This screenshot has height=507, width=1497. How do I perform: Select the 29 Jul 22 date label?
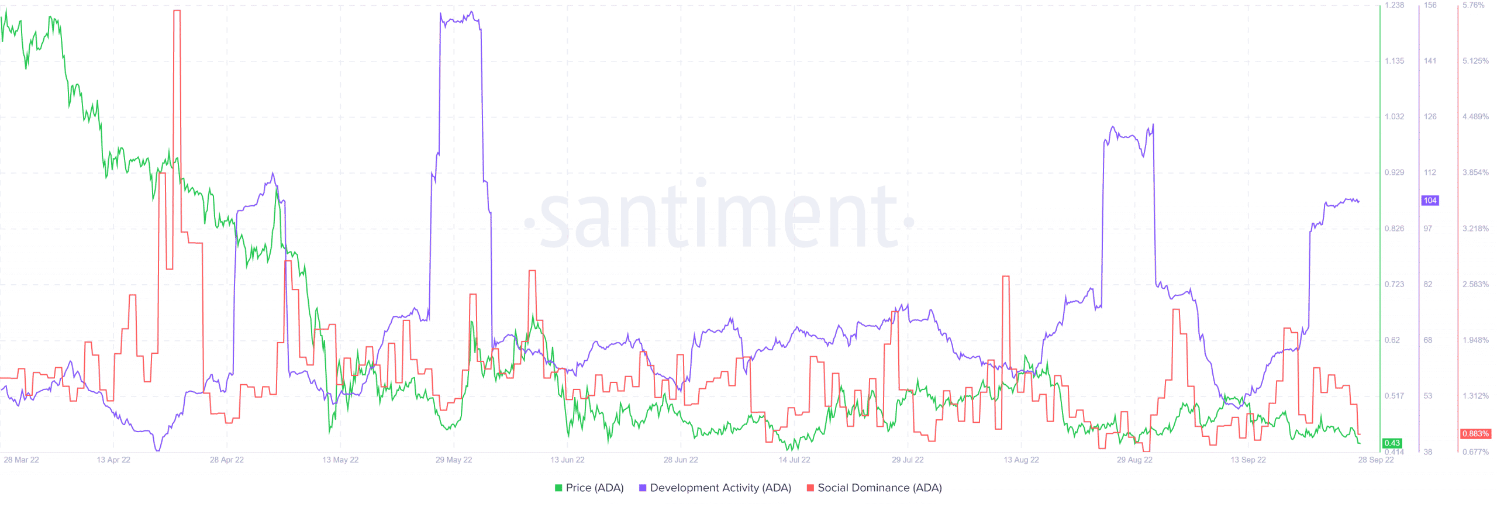click(x=908, y=460)
